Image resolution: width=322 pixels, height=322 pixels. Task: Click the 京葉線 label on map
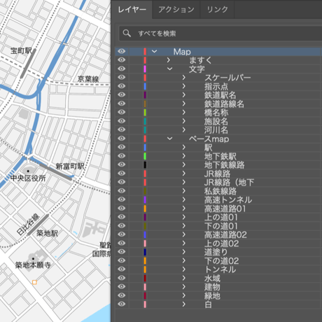click(x=88, y=79)
